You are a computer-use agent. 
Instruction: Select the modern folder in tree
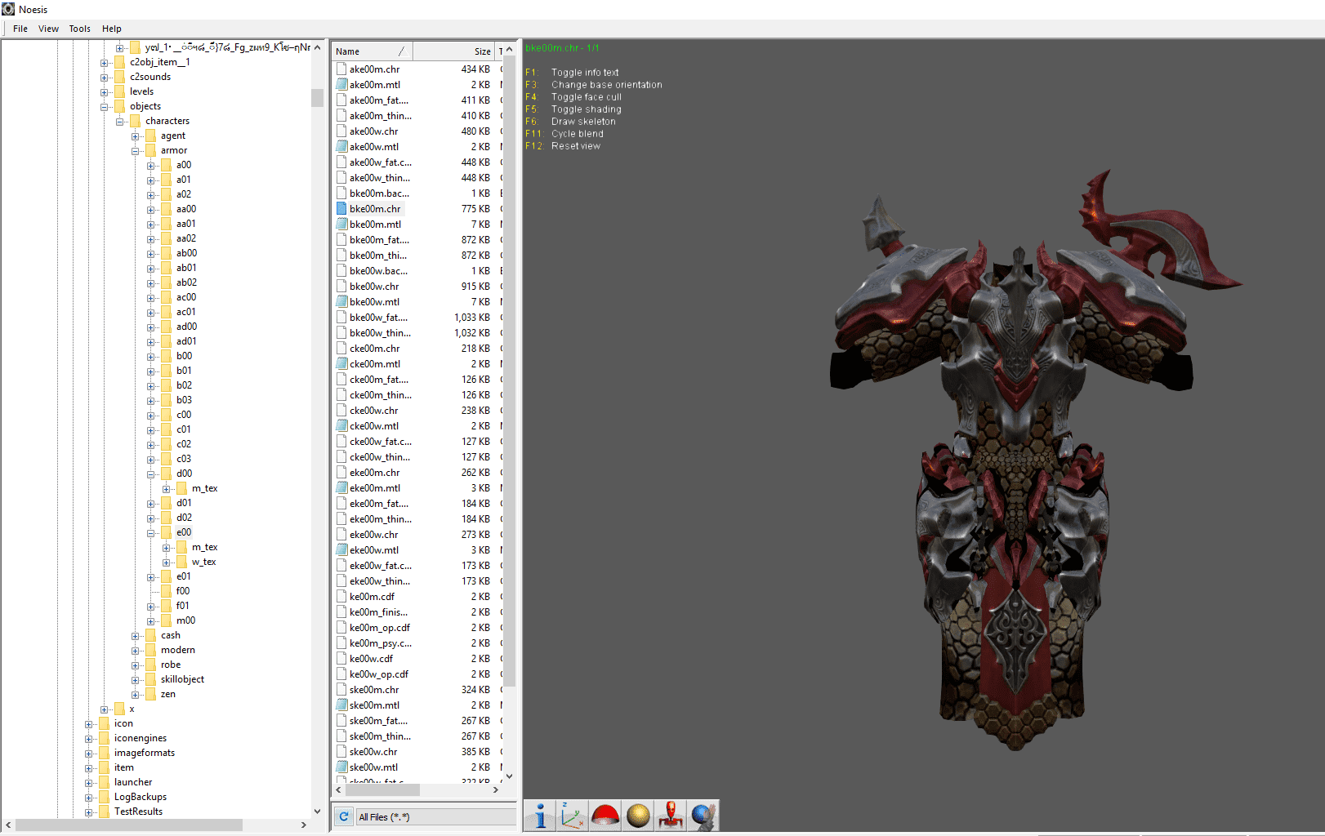[178, 650]
